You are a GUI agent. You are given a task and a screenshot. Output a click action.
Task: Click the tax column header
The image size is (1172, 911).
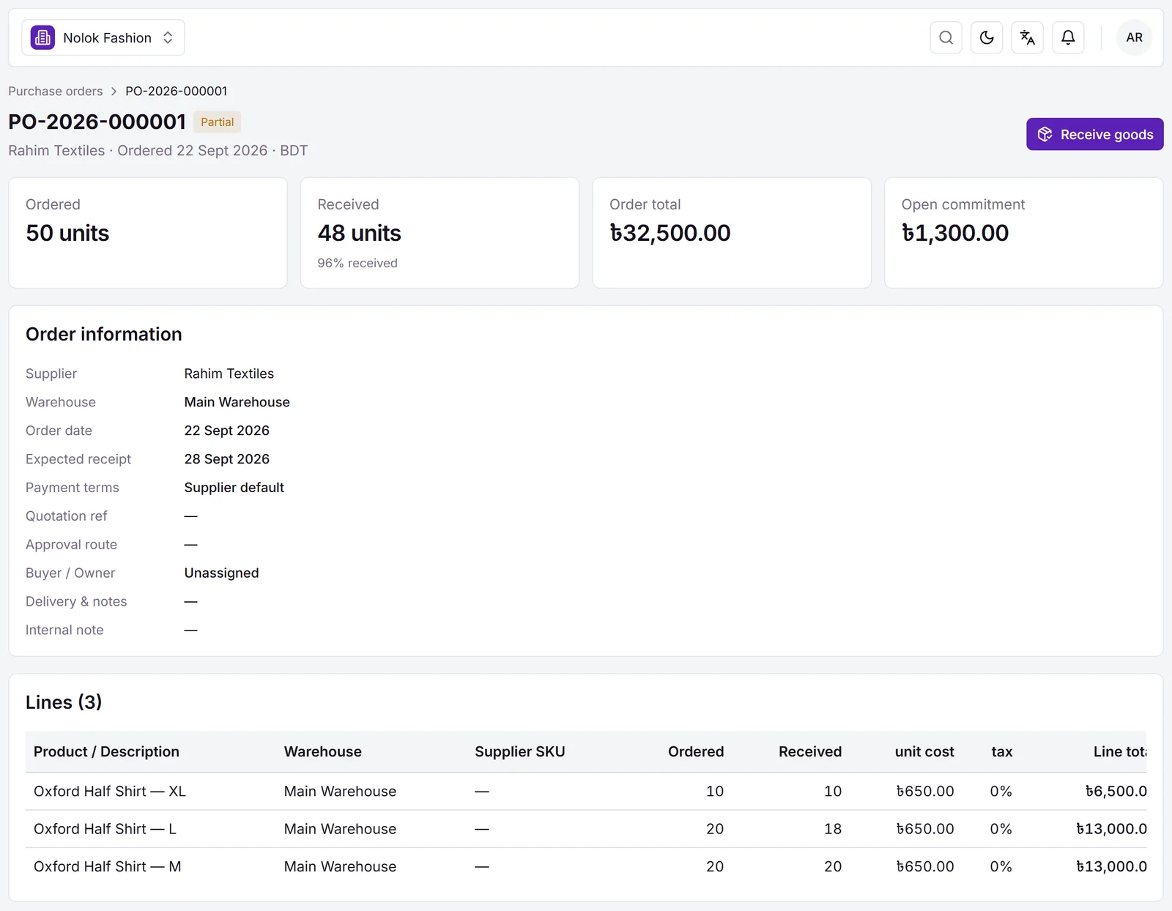click(1002, 751)
